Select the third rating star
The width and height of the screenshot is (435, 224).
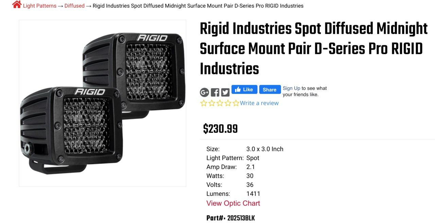(220, 103)
